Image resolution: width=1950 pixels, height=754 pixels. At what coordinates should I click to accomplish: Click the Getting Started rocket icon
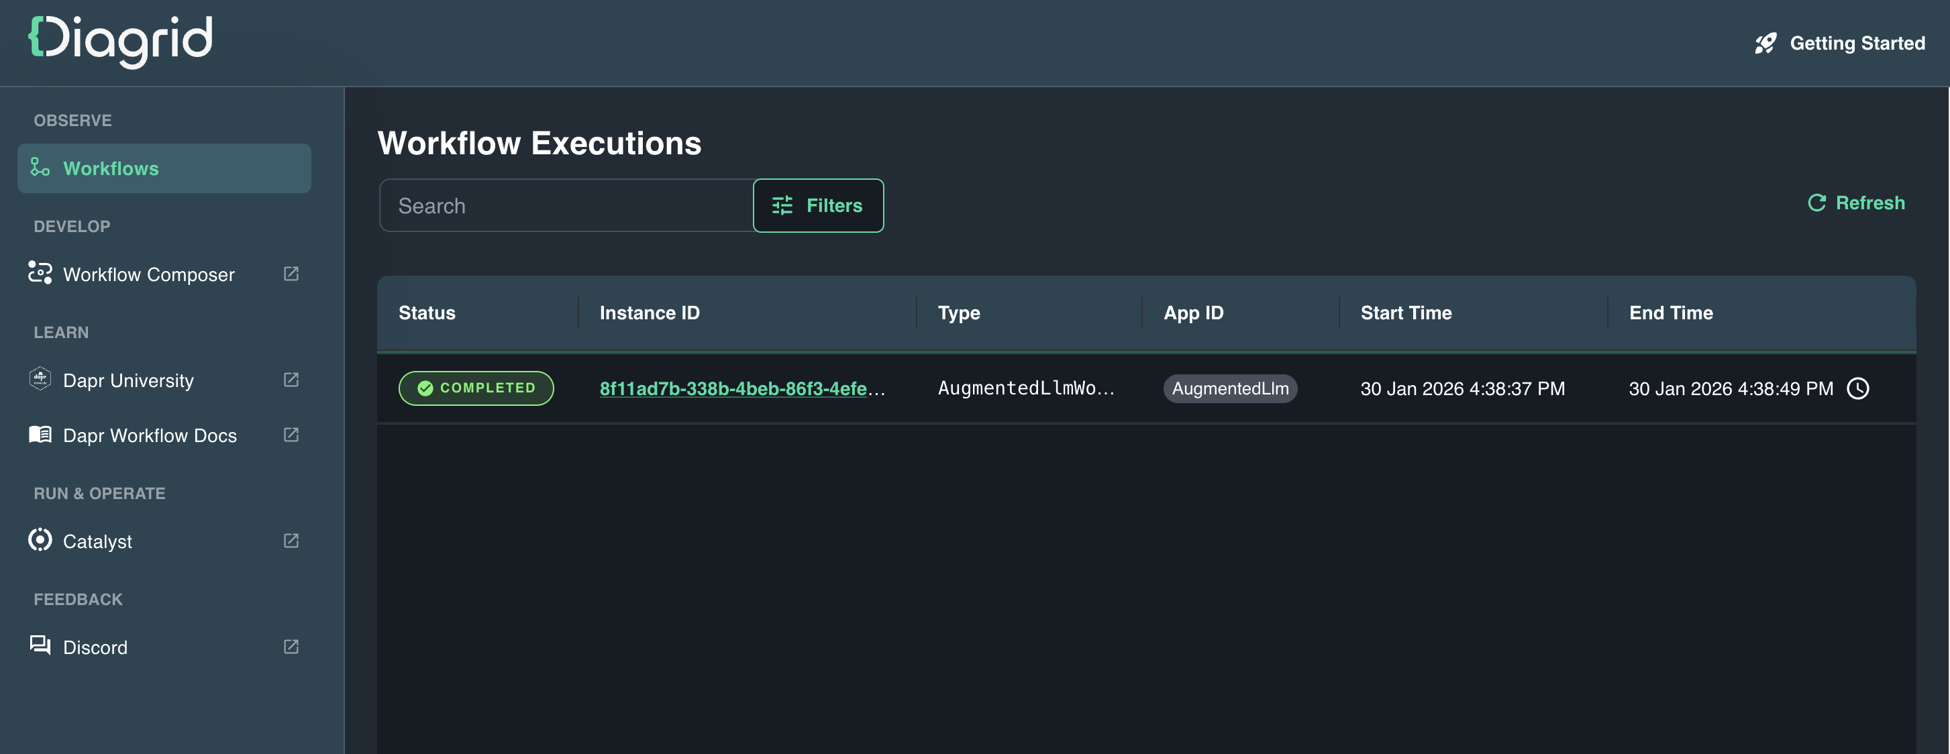(x=1765, y=44)
